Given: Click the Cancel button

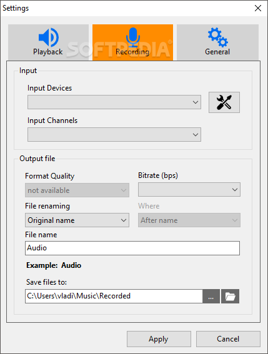Looking at the screenshot, I should pos(228,339).
